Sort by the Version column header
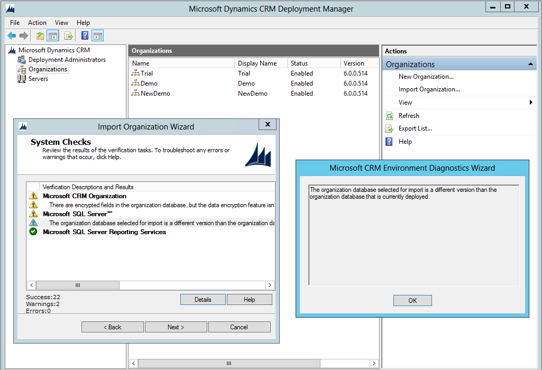 click(x=360, y=63)
